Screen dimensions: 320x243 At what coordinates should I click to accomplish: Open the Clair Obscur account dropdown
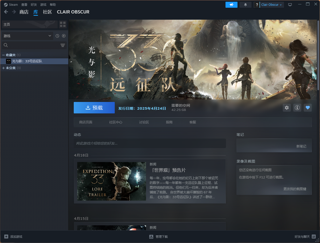(272, 5)
